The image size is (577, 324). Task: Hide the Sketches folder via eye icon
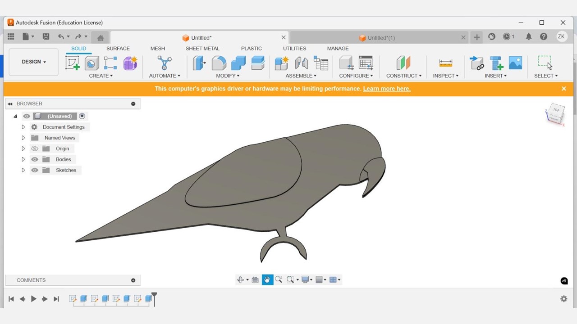tap(35, 170)
